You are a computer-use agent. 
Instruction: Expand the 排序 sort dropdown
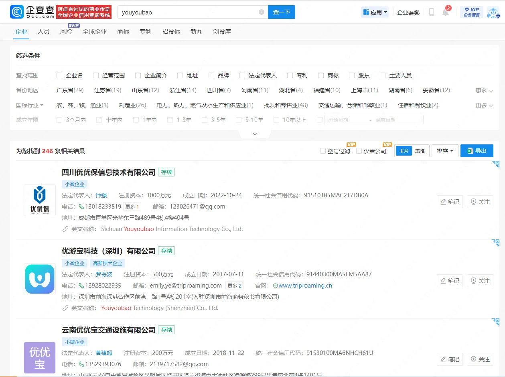coord(444,151)
